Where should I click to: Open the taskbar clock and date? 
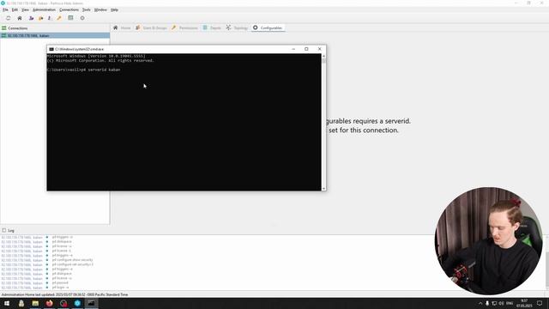coord(524,303)
